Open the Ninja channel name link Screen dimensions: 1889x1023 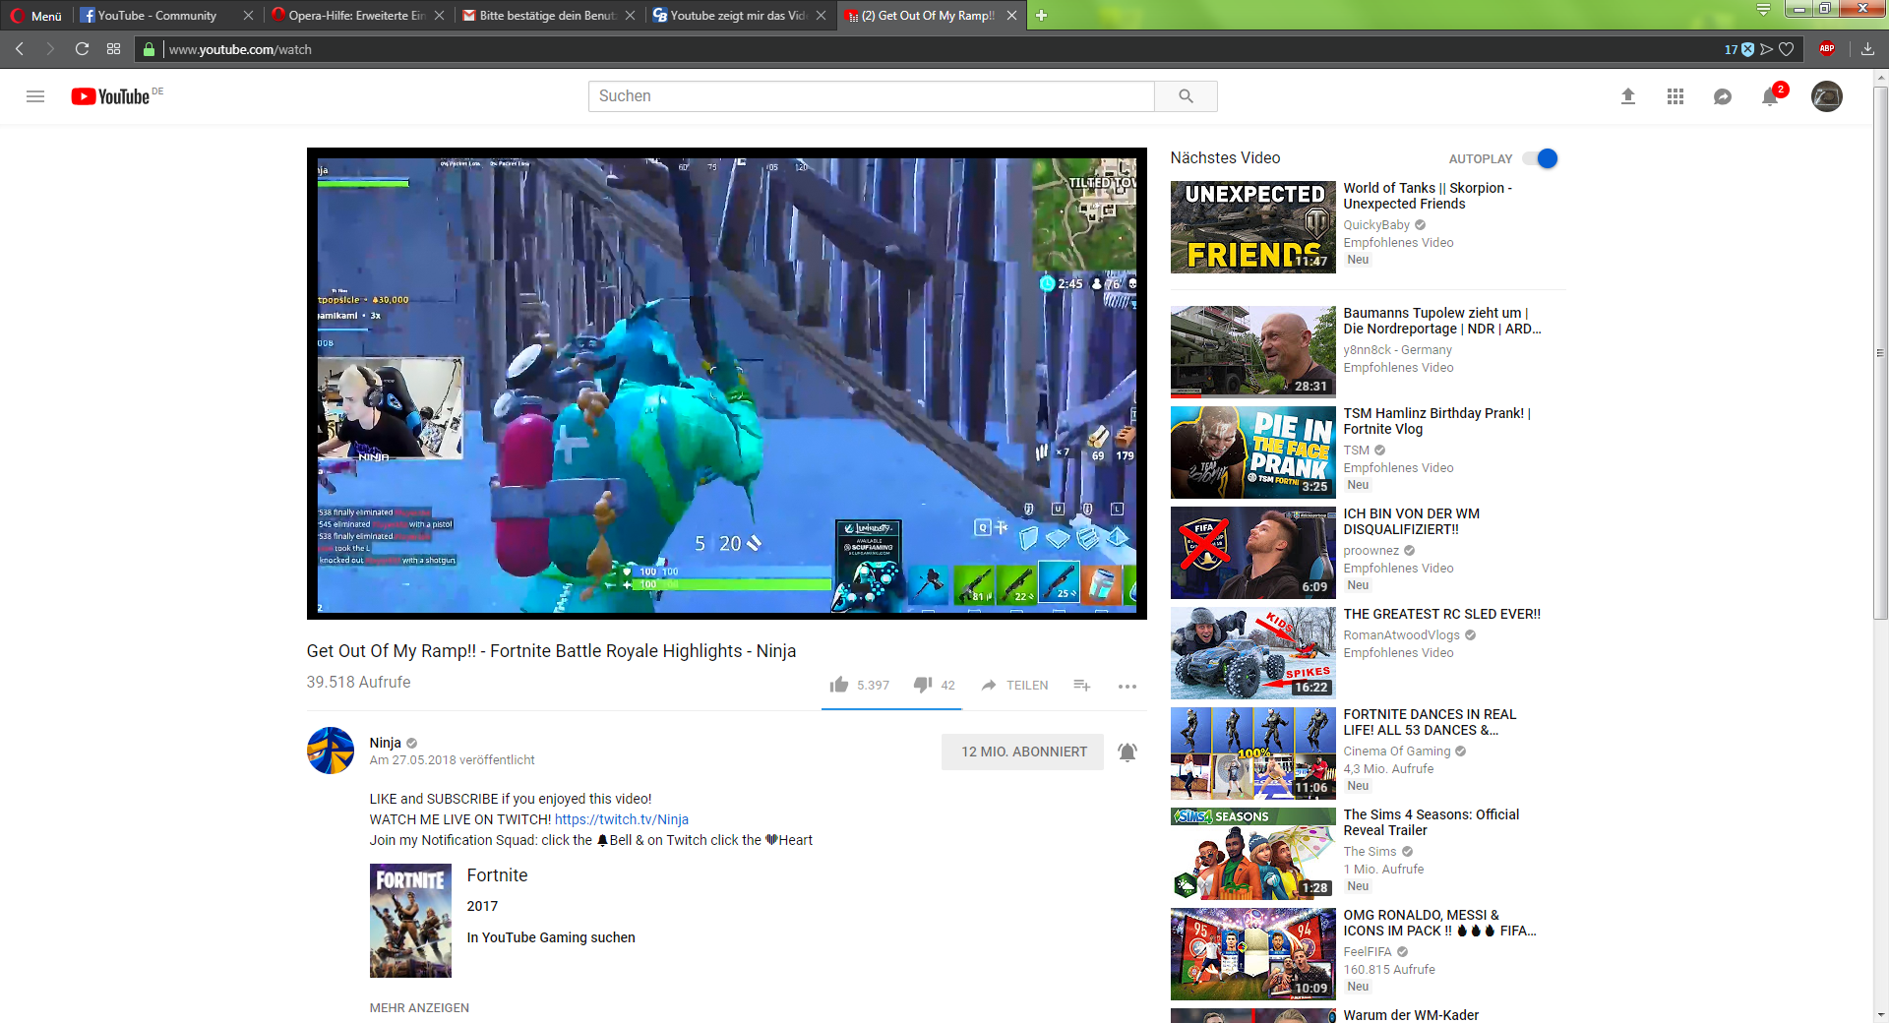[x=386, y=743]
